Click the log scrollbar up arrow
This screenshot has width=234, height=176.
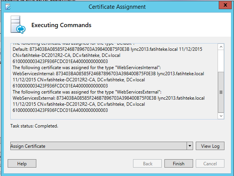(221, 47)
